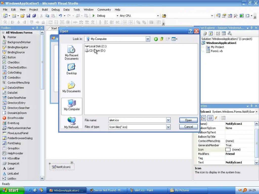This screenshot has width=259, height=194.
Task: Open the Edit menu
Action: (13, 10)
